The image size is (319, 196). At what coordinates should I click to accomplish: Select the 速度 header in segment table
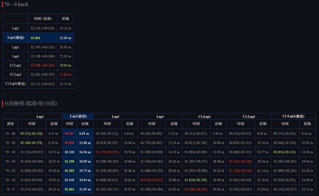pos(11,124)
